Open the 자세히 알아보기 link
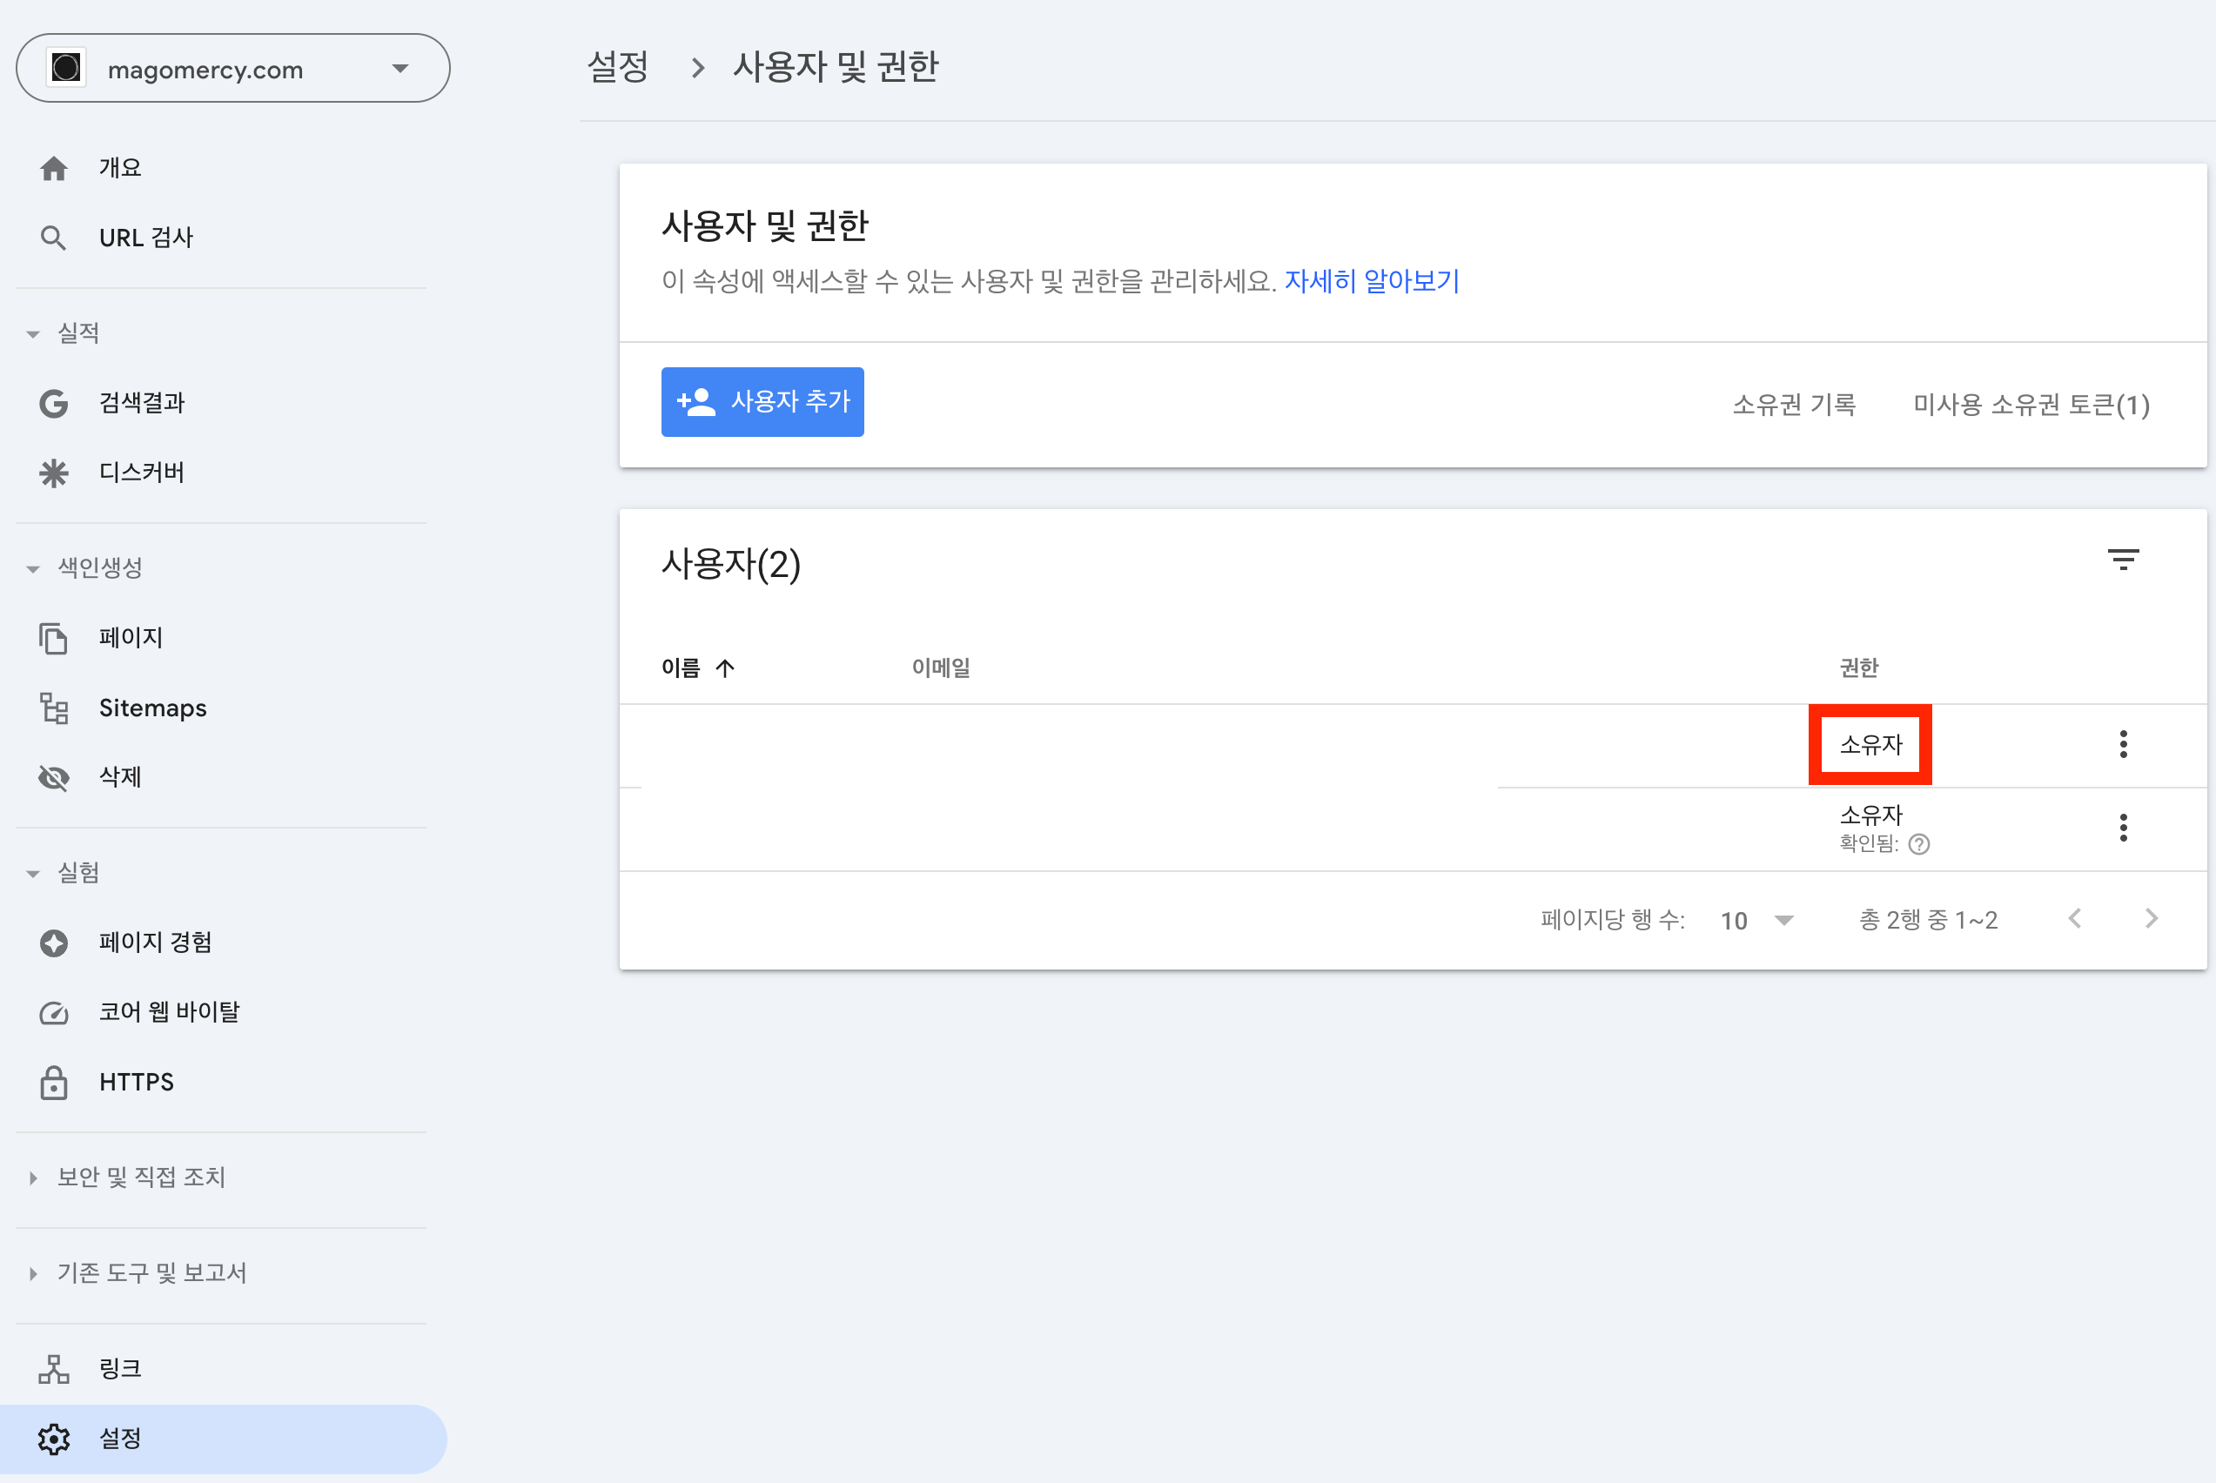 click(x=1372, y=281)
